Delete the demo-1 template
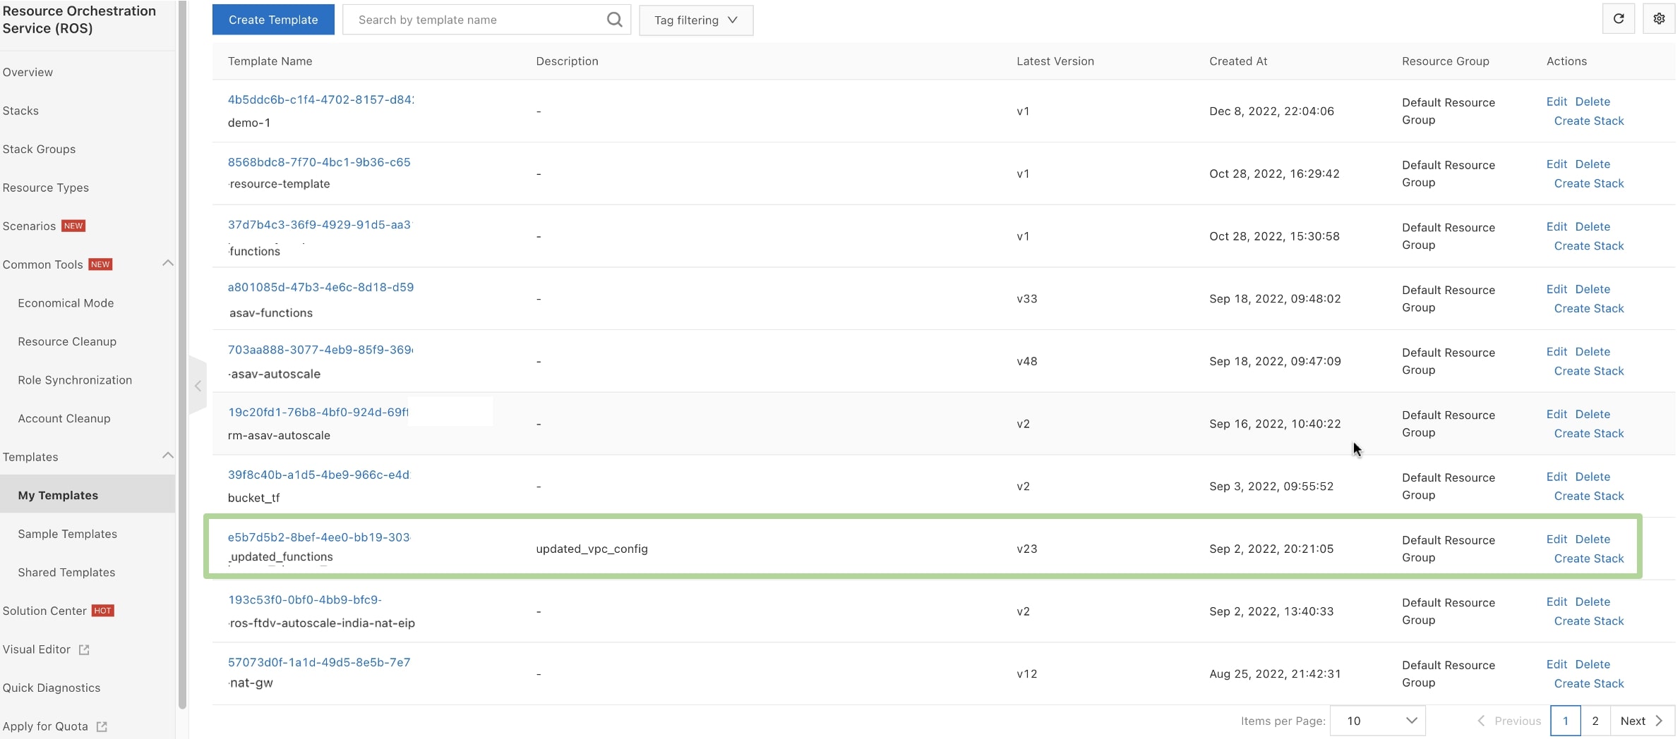The width and height of the screenshot is (1680, 739). pyautogui.click(x=1592, y=102)
